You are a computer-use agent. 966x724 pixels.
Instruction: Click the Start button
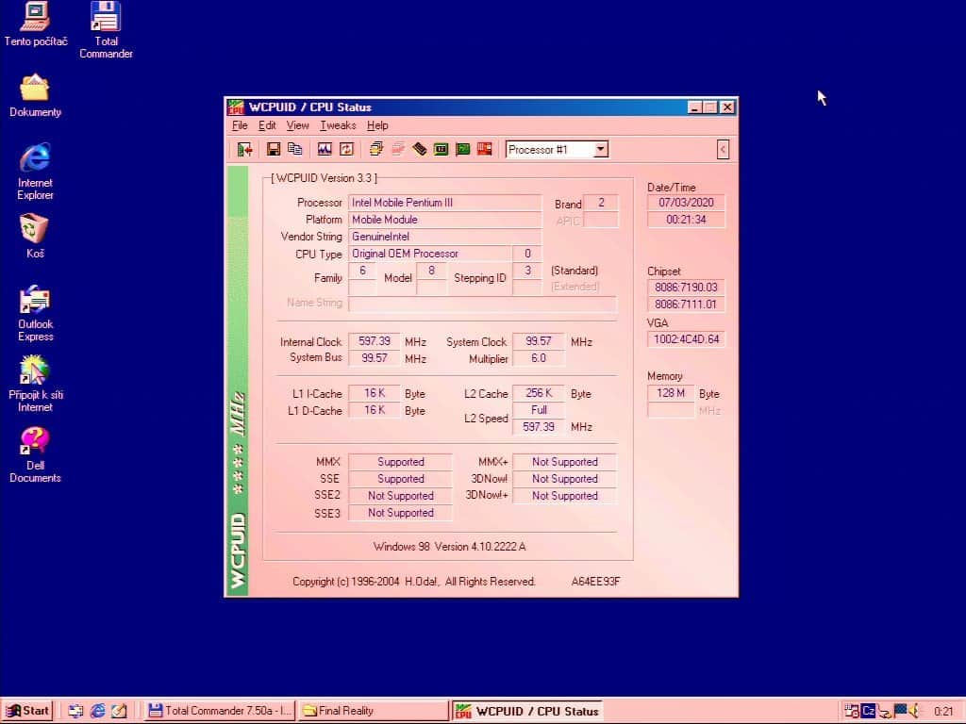click(27, 711)
